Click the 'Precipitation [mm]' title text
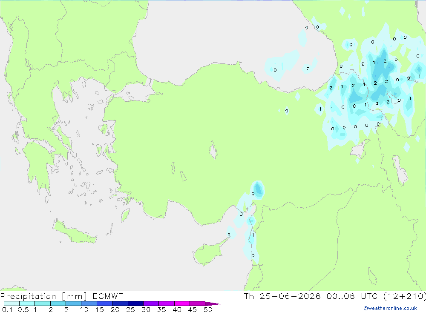The width and height of the screenshot is (426, 312). (x=43, y=296)
